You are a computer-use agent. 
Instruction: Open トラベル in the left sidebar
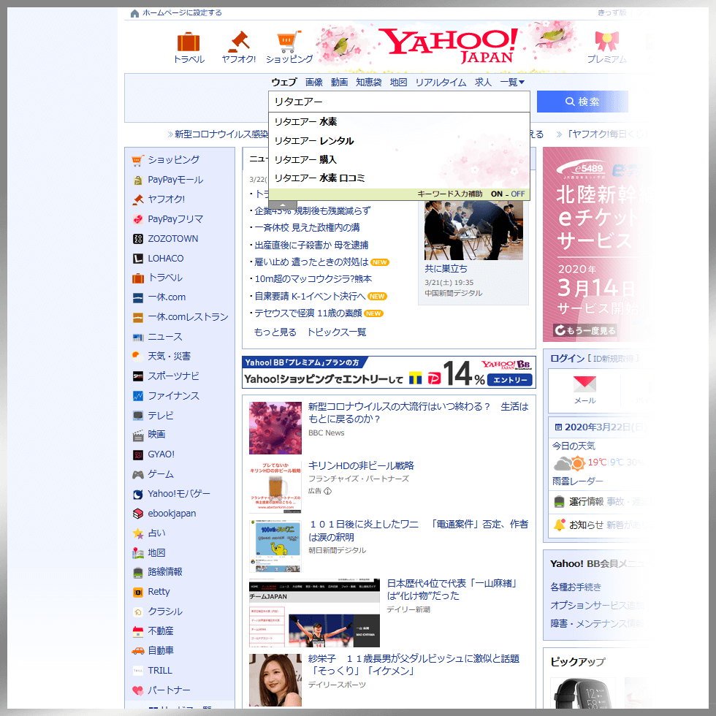pyautogui.click(x=165, y=278)
